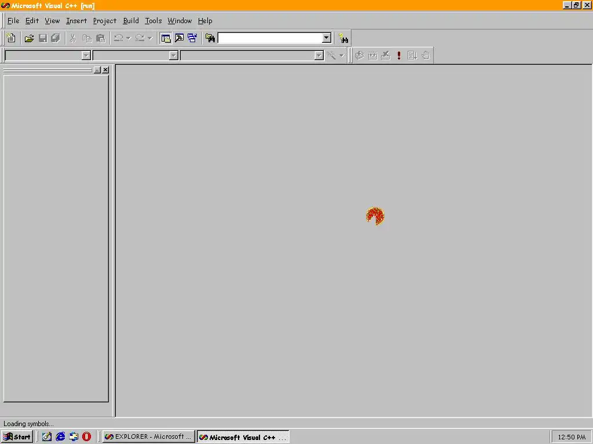Click the empty workspace panel area
The width and height of the screenshot is (593, 444).
56,239
